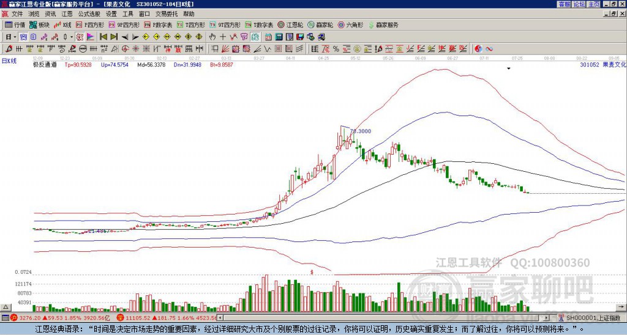Viewport: 627px width, 335px height.
Task: Select the red starburst radial tool
Action: click(135, 49)
